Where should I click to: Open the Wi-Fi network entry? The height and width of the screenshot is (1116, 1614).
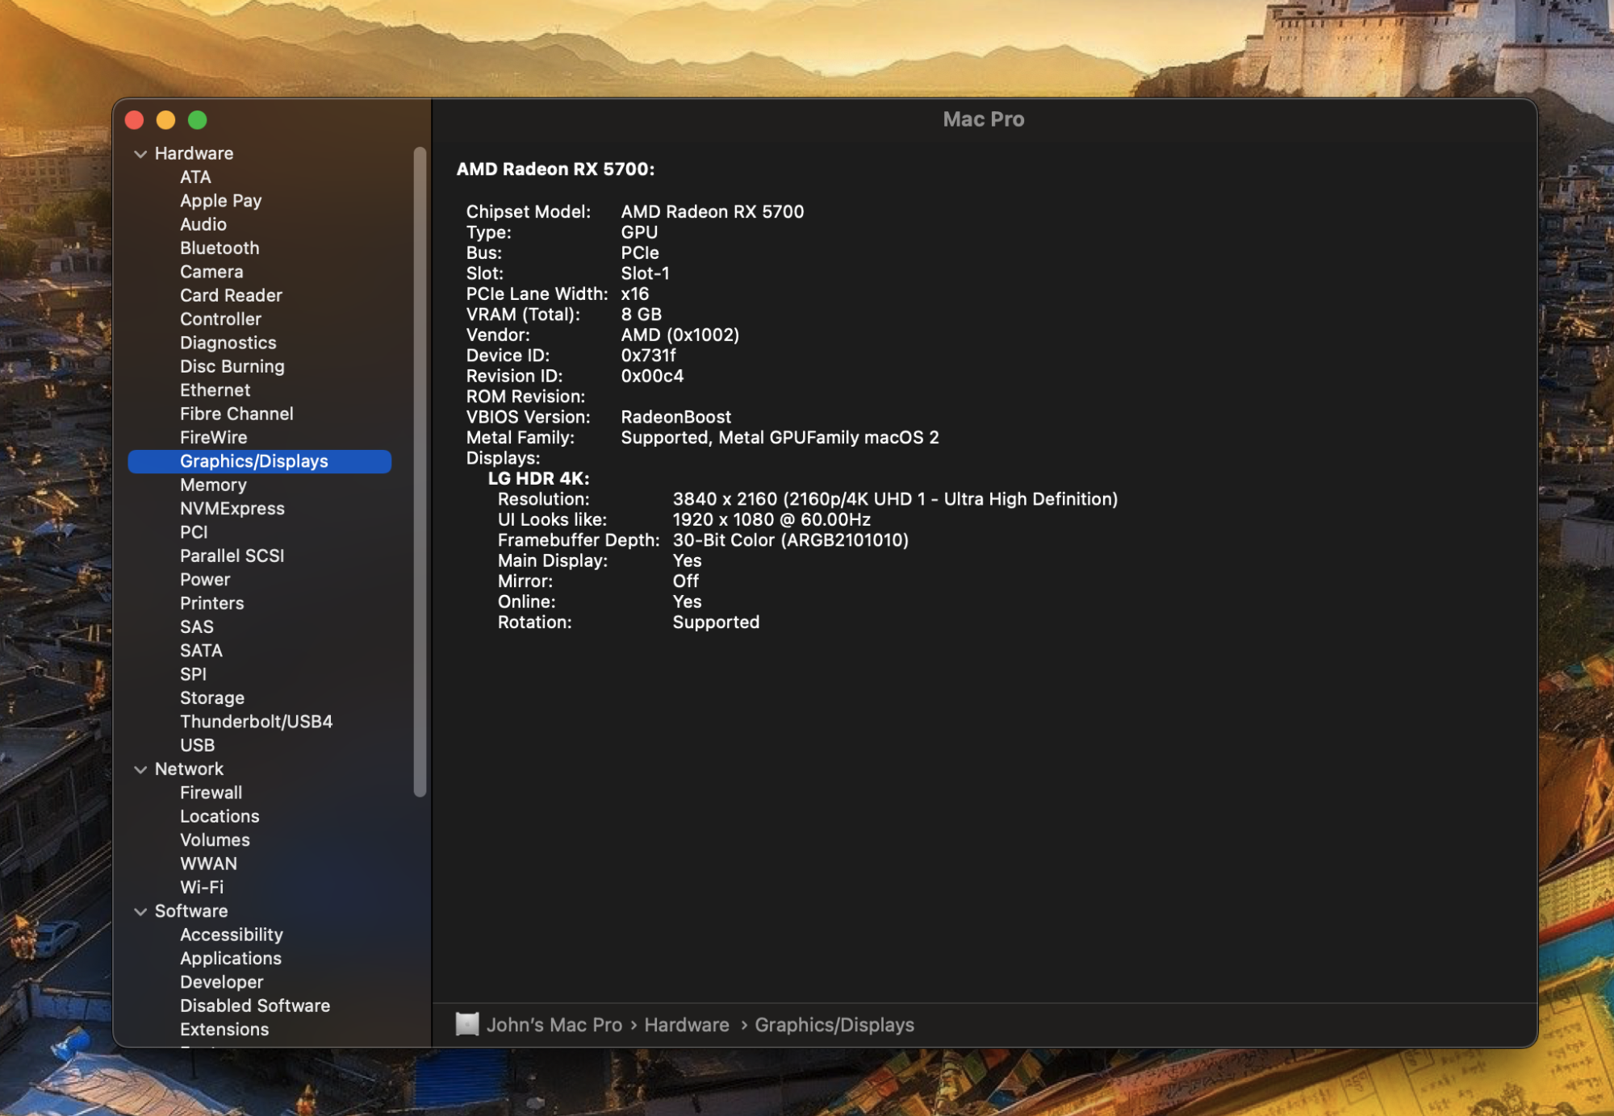(202, 887)
